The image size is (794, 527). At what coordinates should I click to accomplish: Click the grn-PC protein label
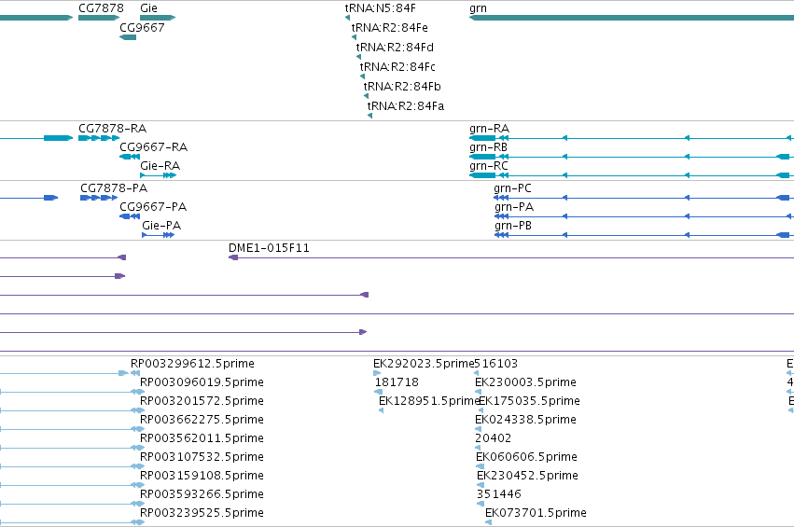pos(512,187)
